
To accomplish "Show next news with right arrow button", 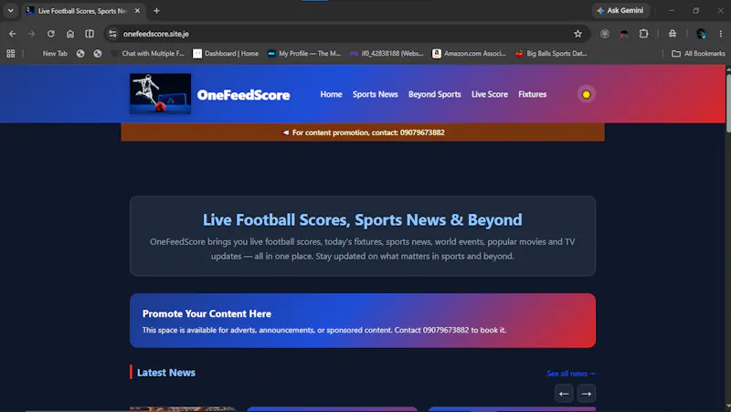I will tap(587, 394).
